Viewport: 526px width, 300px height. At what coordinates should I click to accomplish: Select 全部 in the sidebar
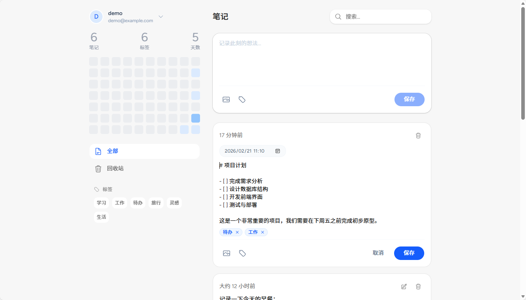(x=112, y=151)
